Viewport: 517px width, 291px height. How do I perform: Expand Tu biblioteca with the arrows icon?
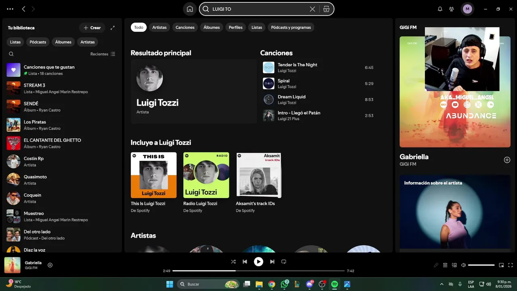112,28
